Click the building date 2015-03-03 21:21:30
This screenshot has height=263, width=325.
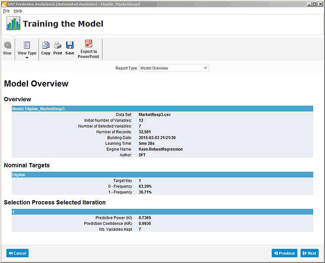point(157,138)
